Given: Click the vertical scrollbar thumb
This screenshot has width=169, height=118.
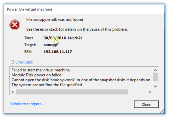Looking at the screenshot, I should (x=155, y=77).
